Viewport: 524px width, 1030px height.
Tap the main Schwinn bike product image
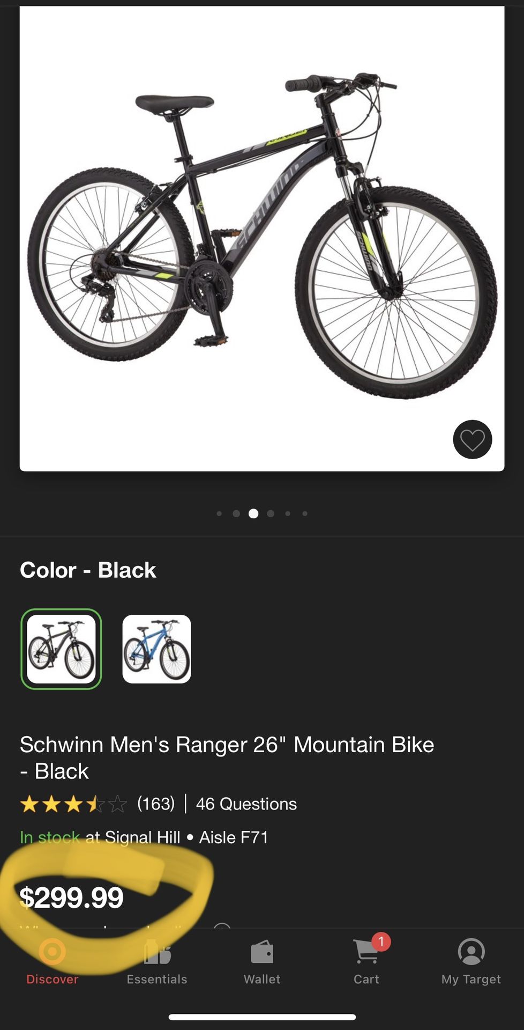tap(262, 239)
